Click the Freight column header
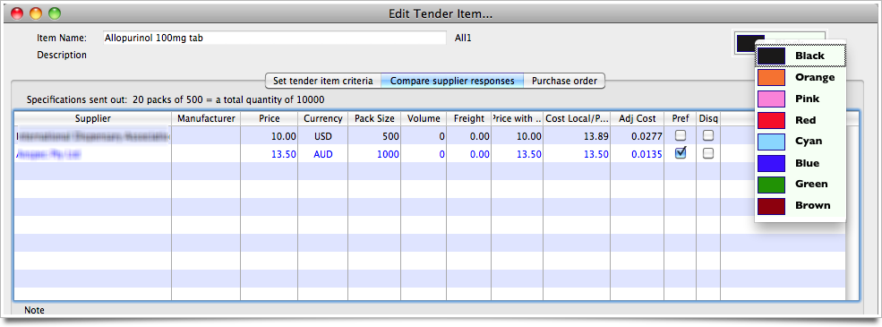The image size is (882, 327). click(x=468, y=119)
